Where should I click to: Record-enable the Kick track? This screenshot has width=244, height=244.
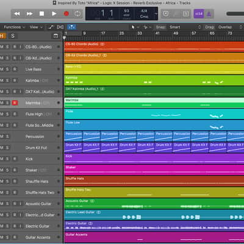pos(15,159)
